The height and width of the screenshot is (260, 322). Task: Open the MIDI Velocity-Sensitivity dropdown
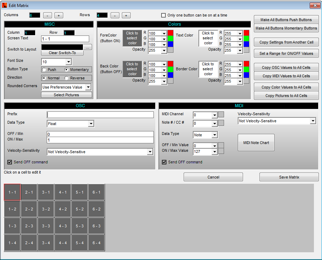click(x=313, y=121)
